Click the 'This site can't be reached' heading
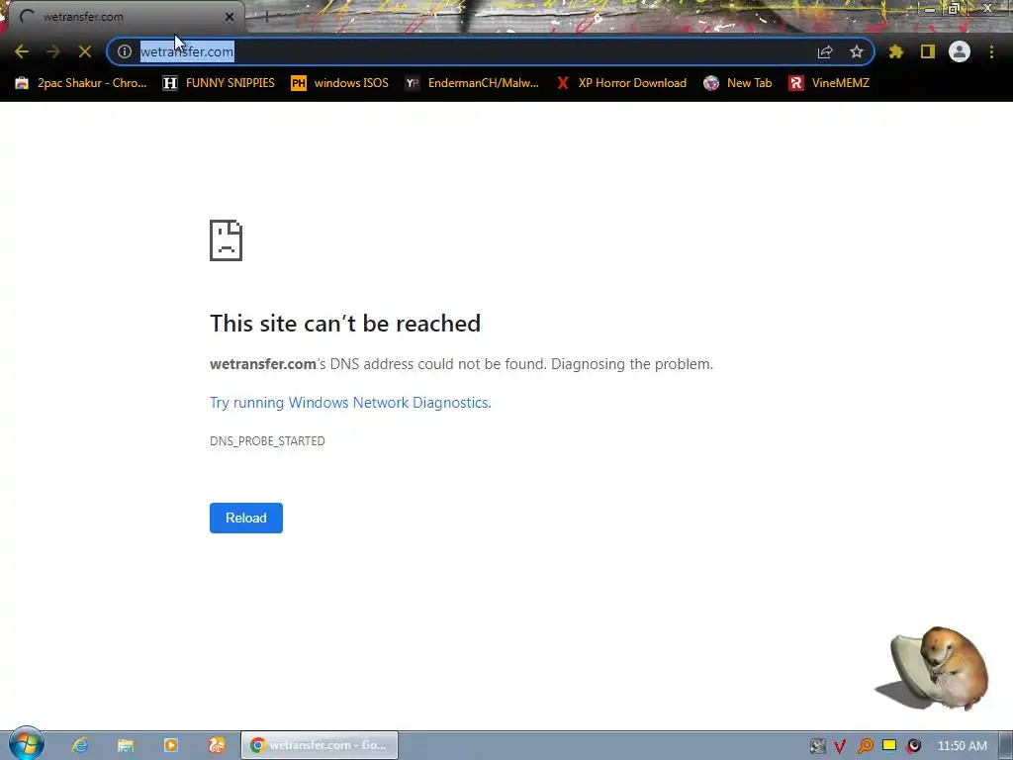 tap(345, 324)
